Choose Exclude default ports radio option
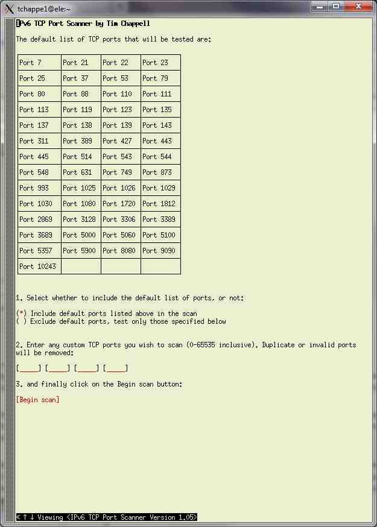The width and height of the screenshot is (377, 527). point(21,321)
